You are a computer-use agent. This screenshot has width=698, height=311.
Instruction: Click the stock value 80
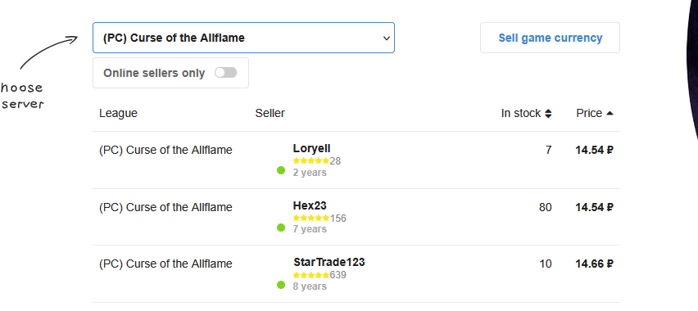point(546,207)
